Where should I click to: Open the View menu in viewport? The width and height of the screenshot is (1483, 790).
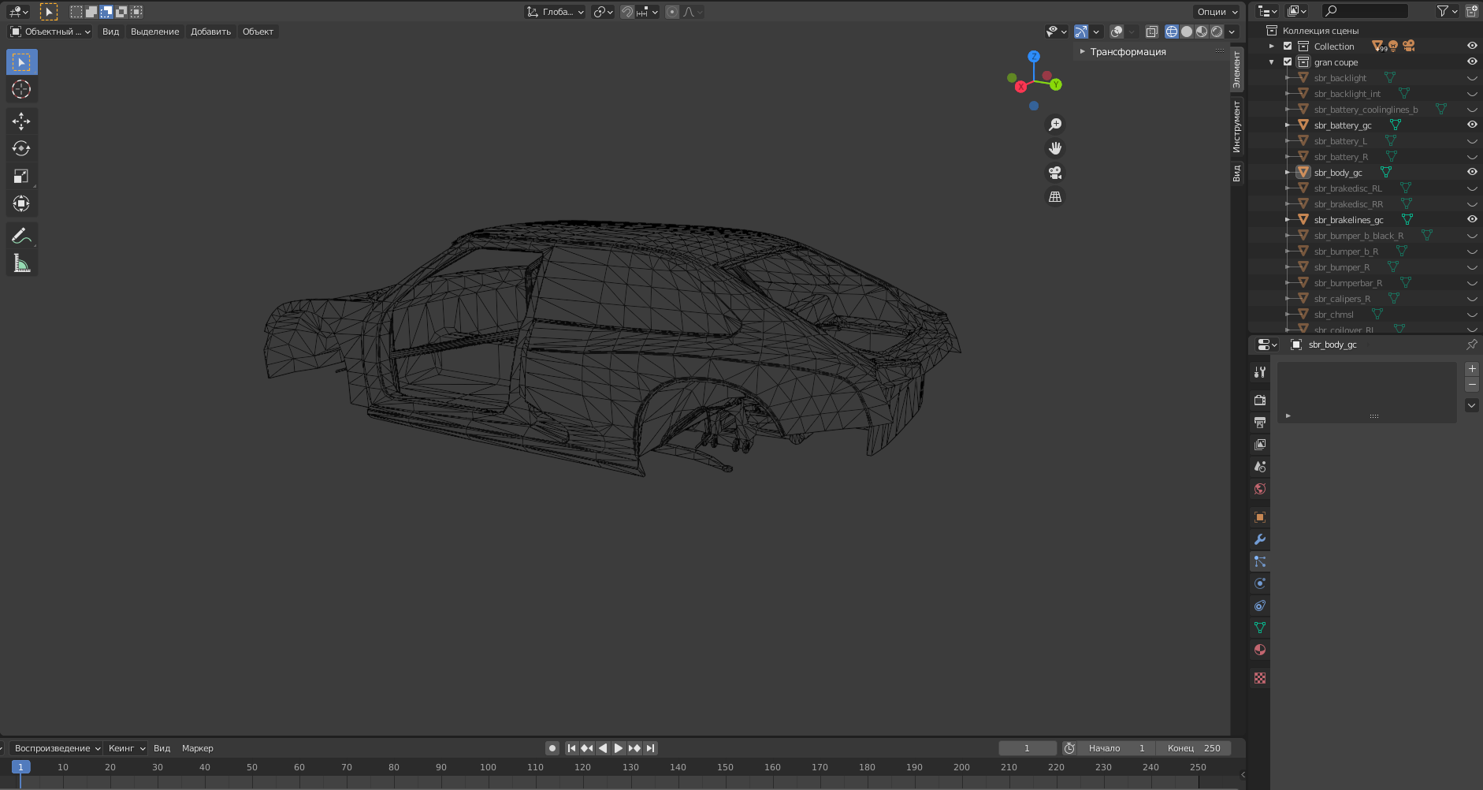pos(110,32)
